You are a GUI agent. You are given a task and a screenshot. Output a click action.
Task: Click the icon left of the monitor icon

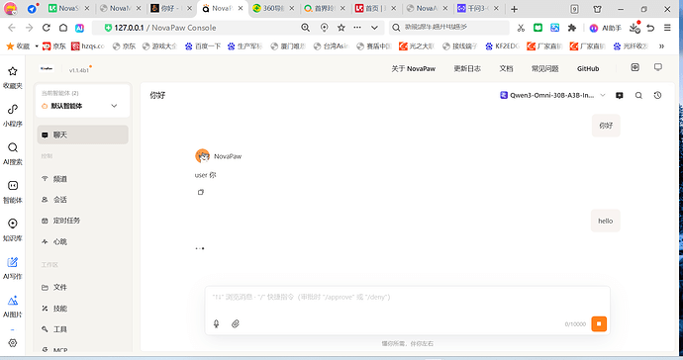[x=635, y=67]
